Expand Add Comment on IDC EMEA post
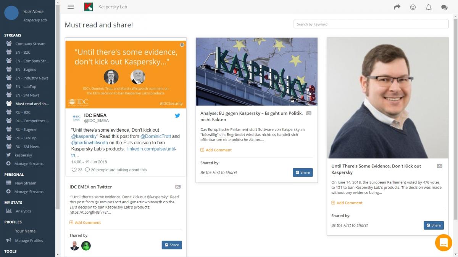This screenshot has height=257, width=458. tap(87, 222)
